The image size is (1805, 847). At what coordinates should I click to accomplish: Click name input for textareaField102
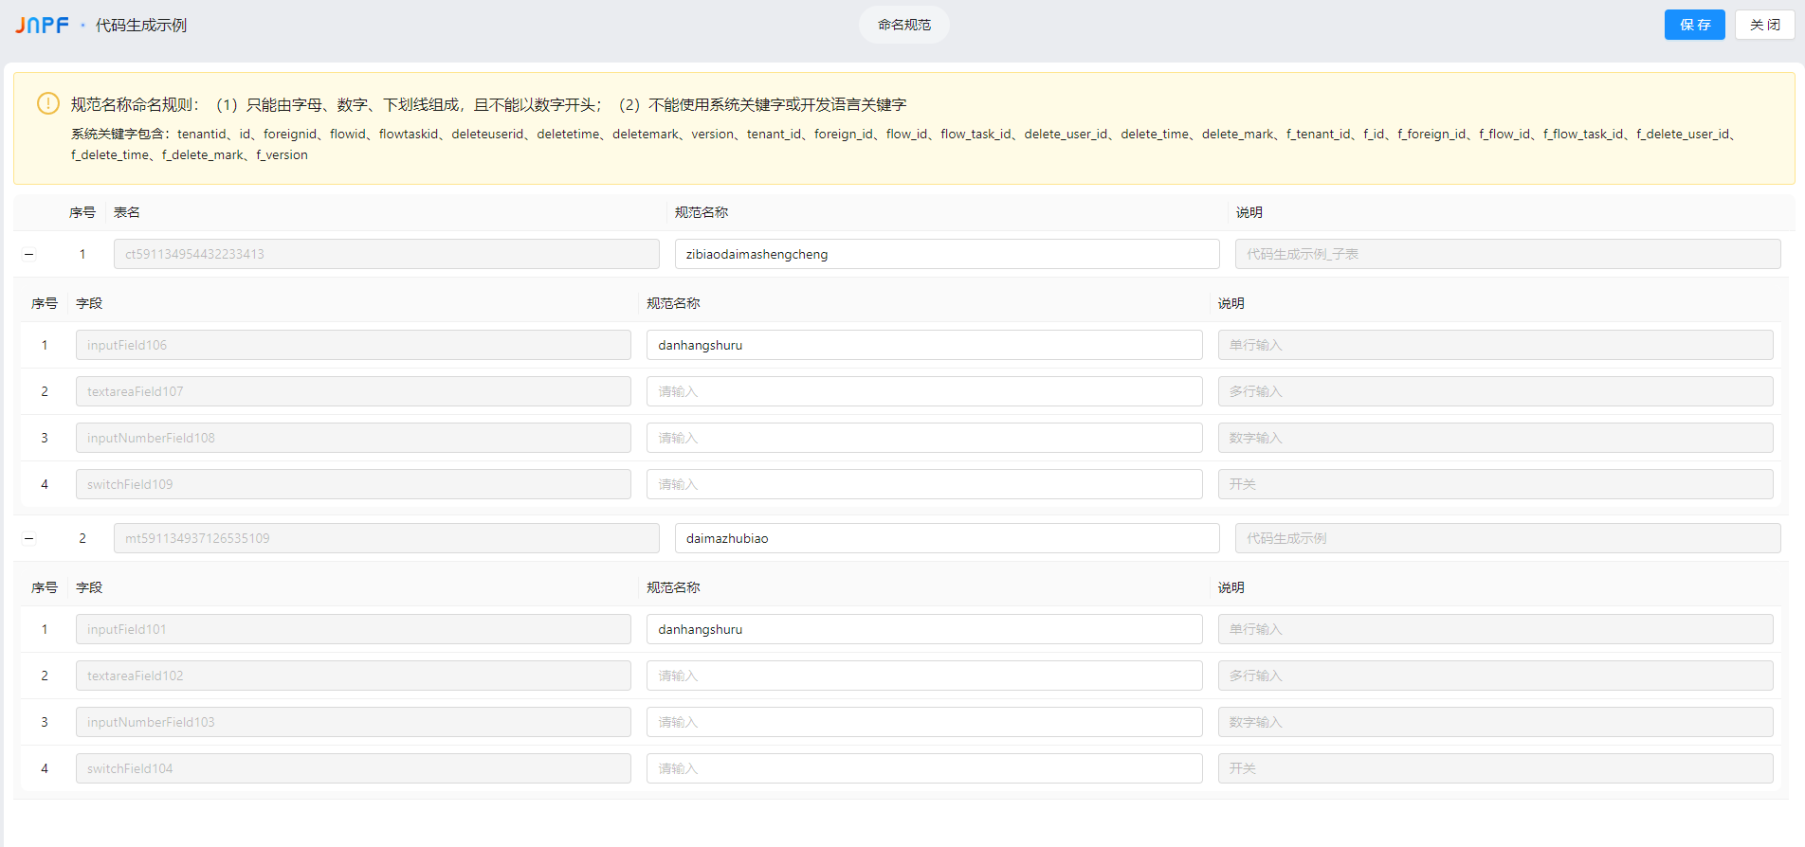click(923, 676)
